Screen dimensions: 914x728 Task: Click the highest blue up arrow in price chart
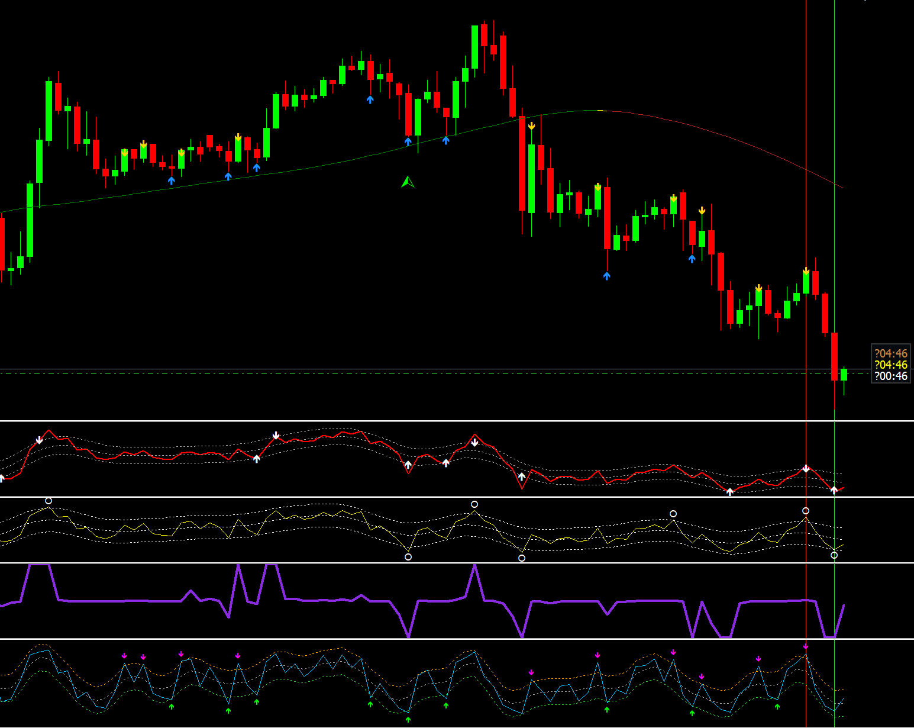370,99
